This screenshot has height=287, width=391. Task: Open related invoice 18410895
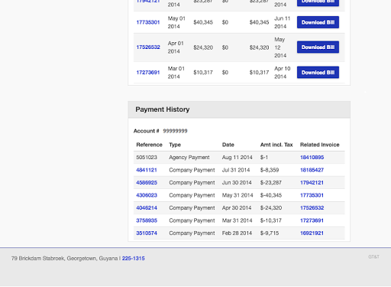(x=312, y=158)
